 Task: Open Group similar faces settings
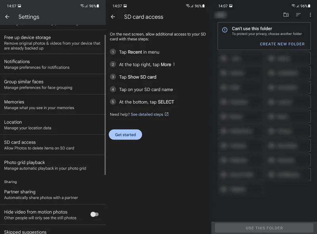pyautogui.click(x=53, y=84)
